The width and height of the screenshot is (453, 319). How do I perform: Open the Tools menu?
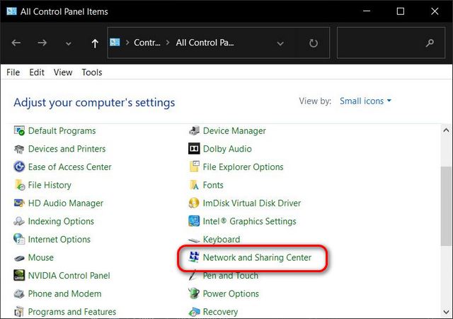point(91,72)
